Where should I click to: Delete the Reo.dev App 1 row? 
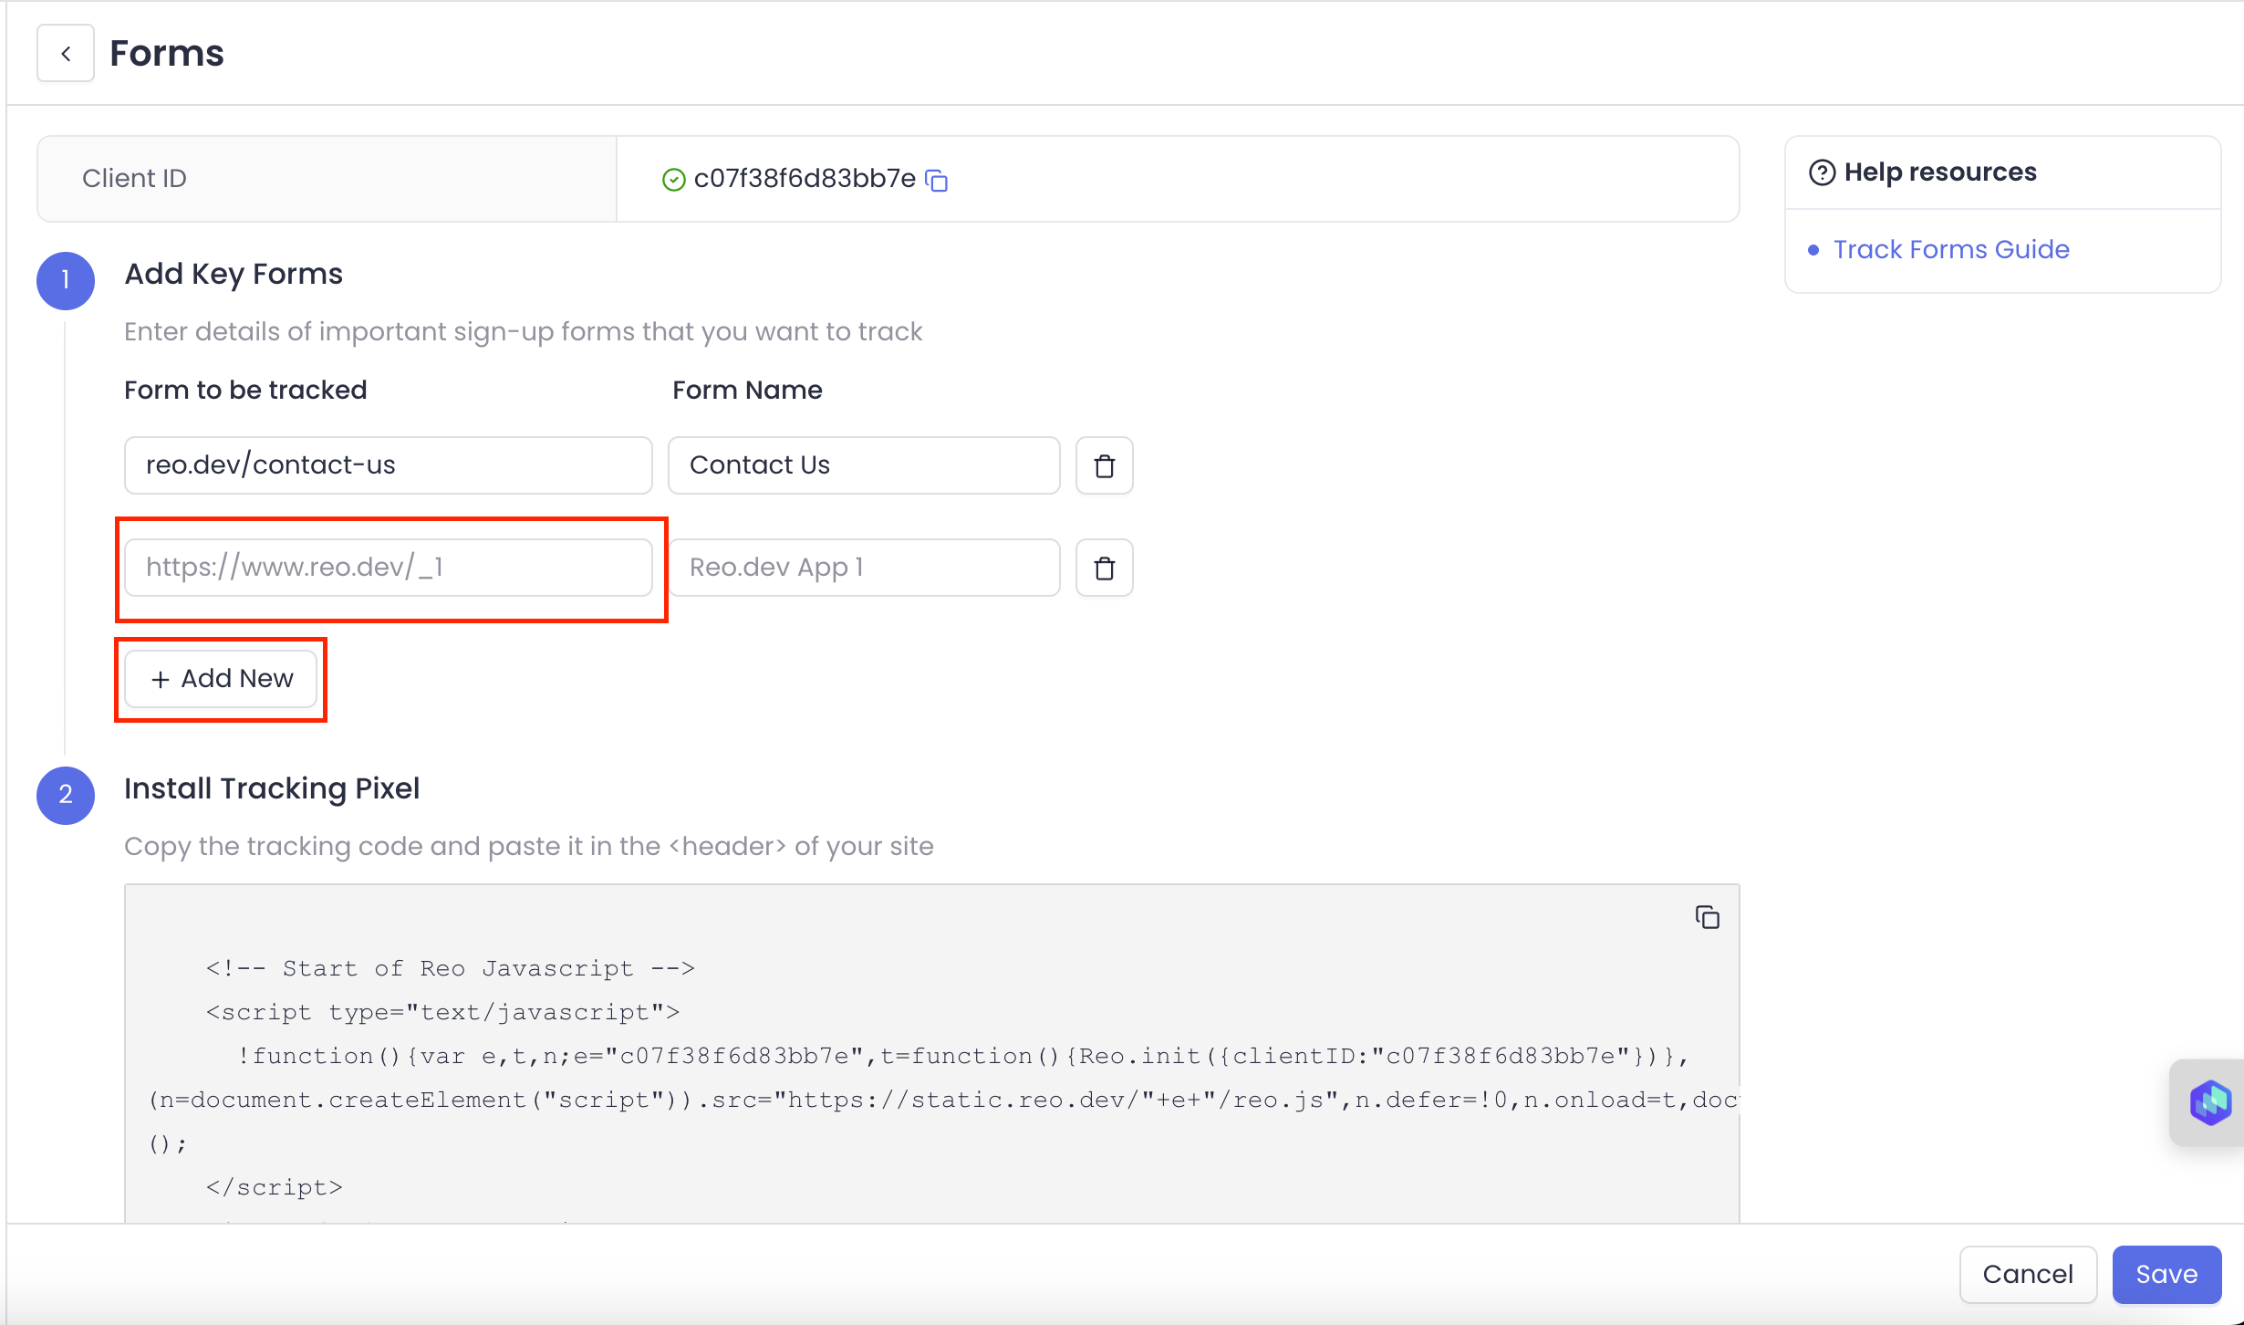(1104, 569)
